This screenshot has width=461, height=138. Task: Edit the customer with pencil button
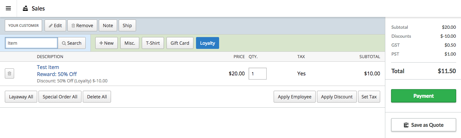[55, 26]
